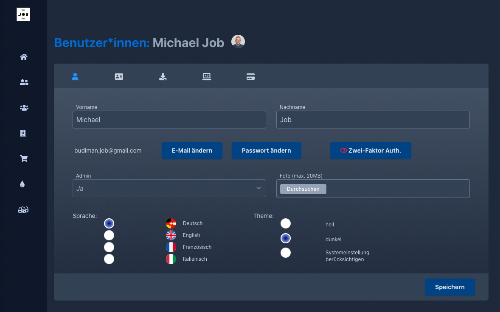This screenshot has width=500, height=312.
Task: Click the Speichern button
Action: [449, 287]
